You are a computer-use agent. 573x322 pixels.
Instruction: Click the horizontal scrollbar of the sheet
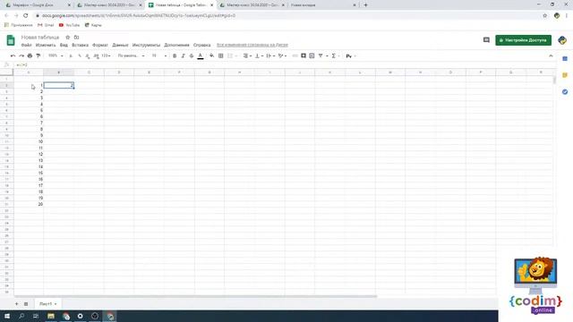[x=195, y=296]
